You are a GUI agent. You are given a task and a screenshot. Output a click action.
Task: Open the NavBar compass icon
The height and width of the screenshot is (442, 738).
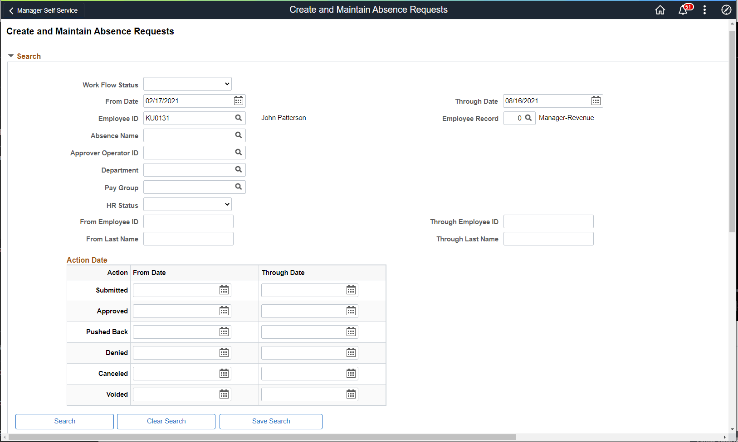tap(726, 10)
